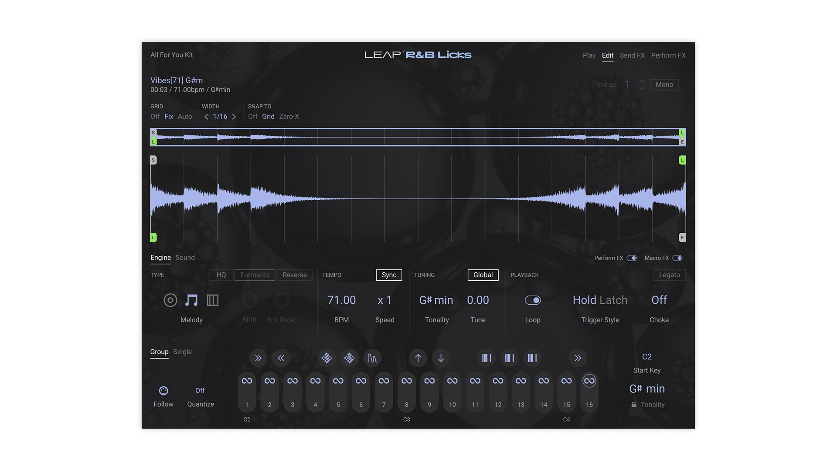Select sample pad 16

pyautogui.click(x=589, y=392)
